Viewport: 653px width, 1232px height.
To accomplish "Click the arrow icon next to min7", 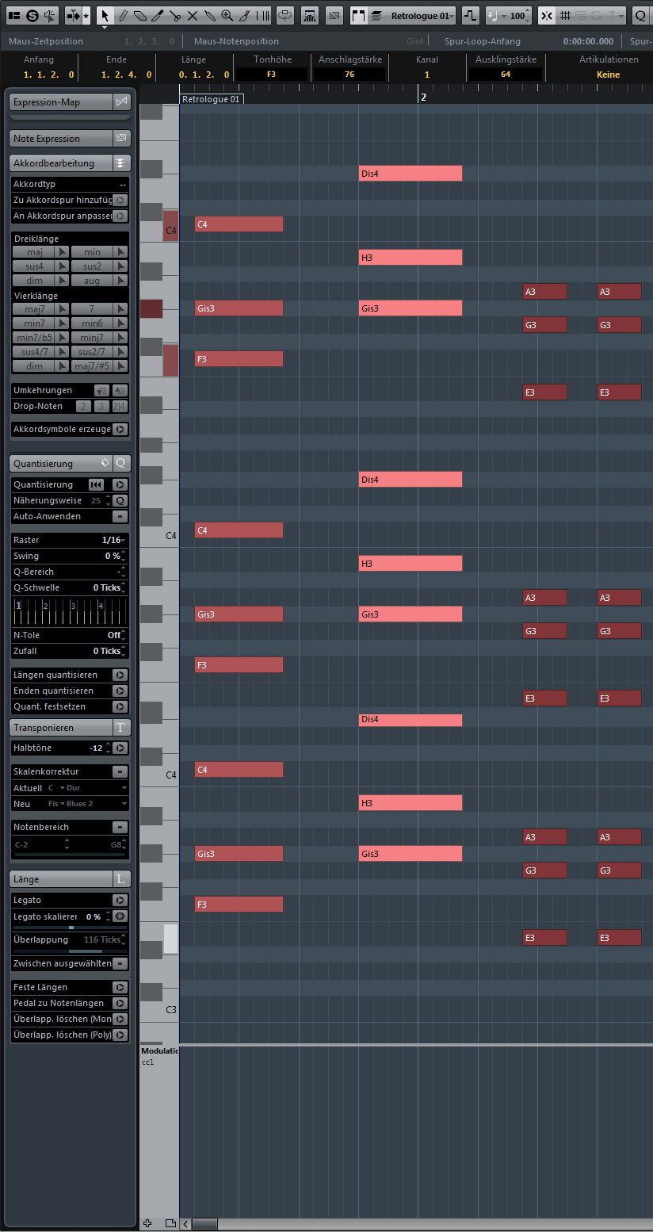I will [63, 323].
